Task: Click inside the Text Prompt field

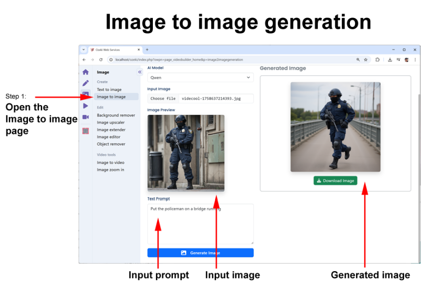Action: click(x=200, y=224)
